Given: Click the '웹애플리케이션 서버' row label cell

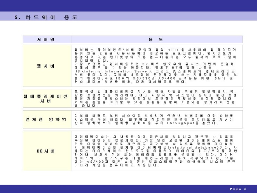Looking at the screenshot, I should (x=47, y=98).
